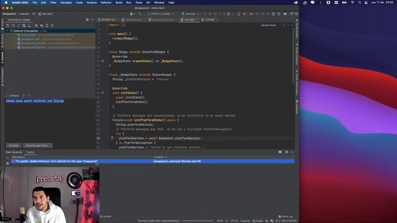Hide the Dart Analysis panel
Image resolution: width=397 pixels, height=223 pixels.
pyautogui.click(x=292, y=152)
